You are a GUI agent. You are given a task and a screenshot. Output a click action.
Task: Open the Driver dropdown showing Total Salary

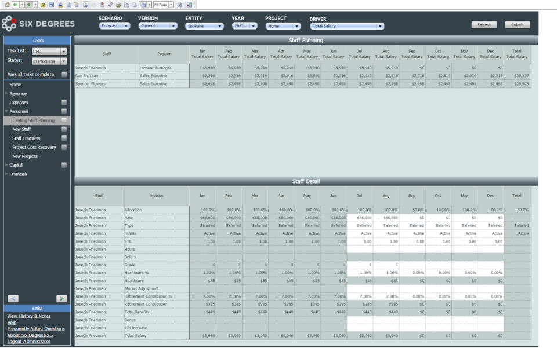coord(347,26)
